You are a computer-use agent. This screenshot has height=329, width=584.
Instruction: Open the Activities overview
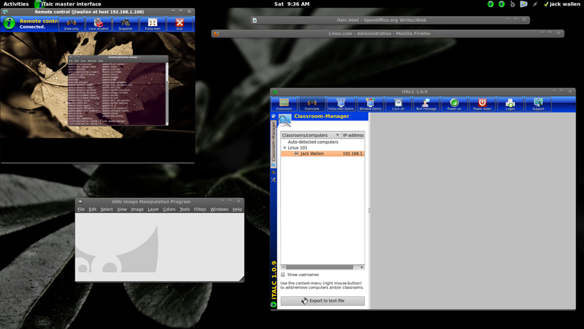[x=16, y=4]
